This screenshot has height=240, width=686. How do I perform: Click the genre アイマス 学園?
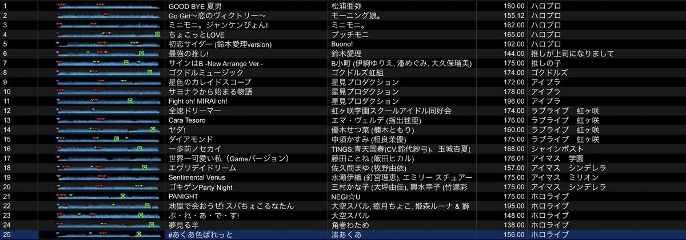(557, 158)
